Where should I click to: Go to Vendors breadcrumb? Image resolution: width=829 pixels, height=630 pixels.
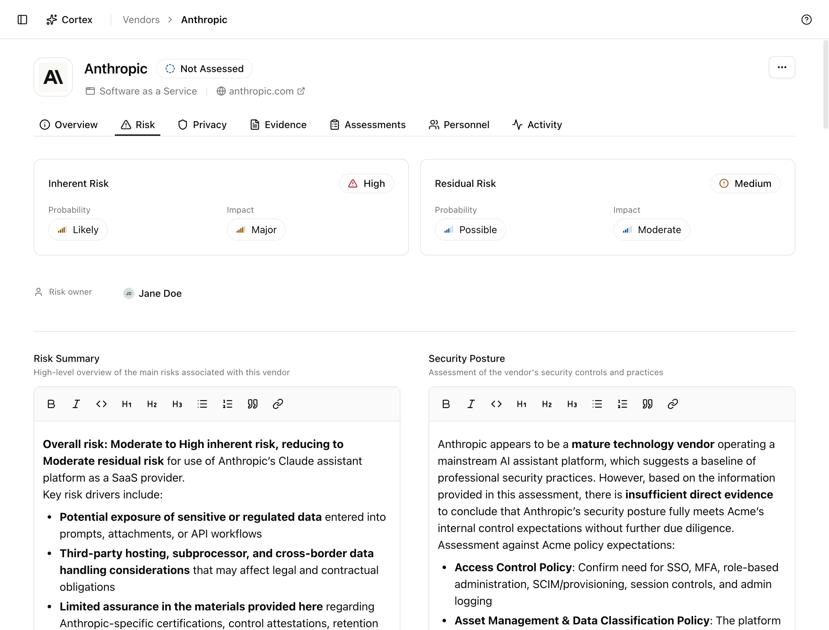click(x=141, y=20)
